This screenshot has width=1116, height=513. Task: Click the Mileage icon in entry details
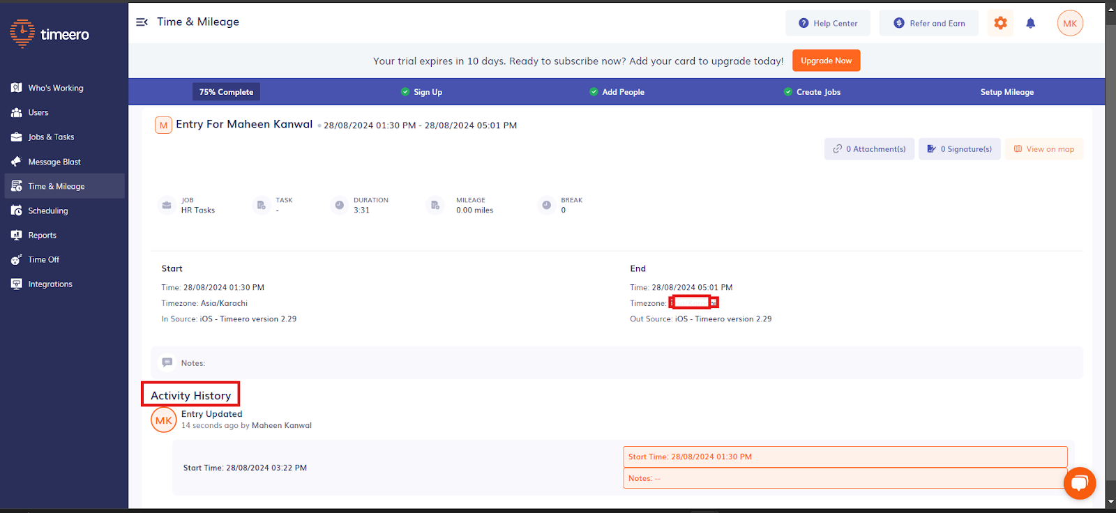435,205
